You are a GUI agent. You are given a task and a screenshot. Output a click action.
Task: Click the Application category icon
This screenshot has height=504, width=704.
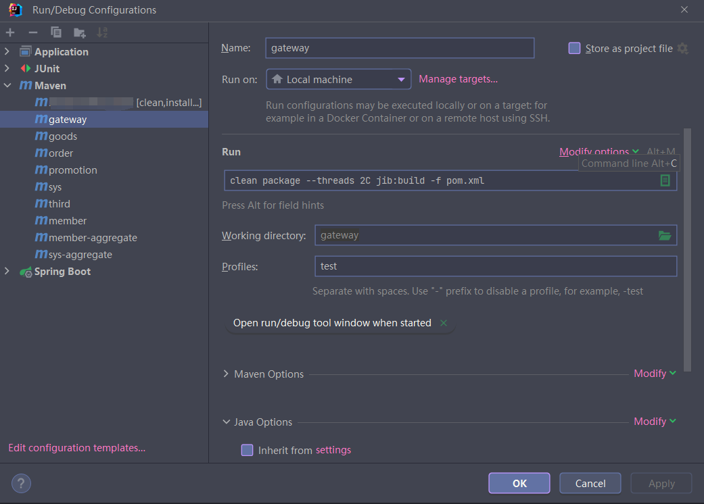pyautogui.click(x=26, y=51)
